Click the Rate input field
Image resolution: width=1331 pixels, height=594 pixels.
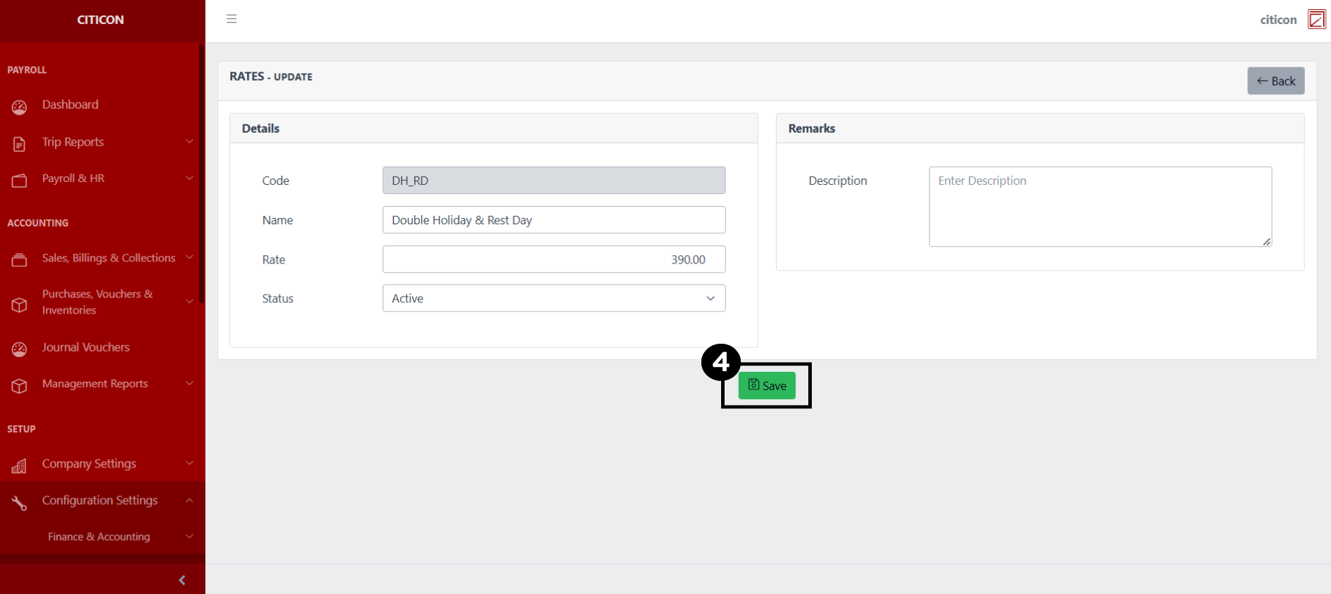(554, 259)
